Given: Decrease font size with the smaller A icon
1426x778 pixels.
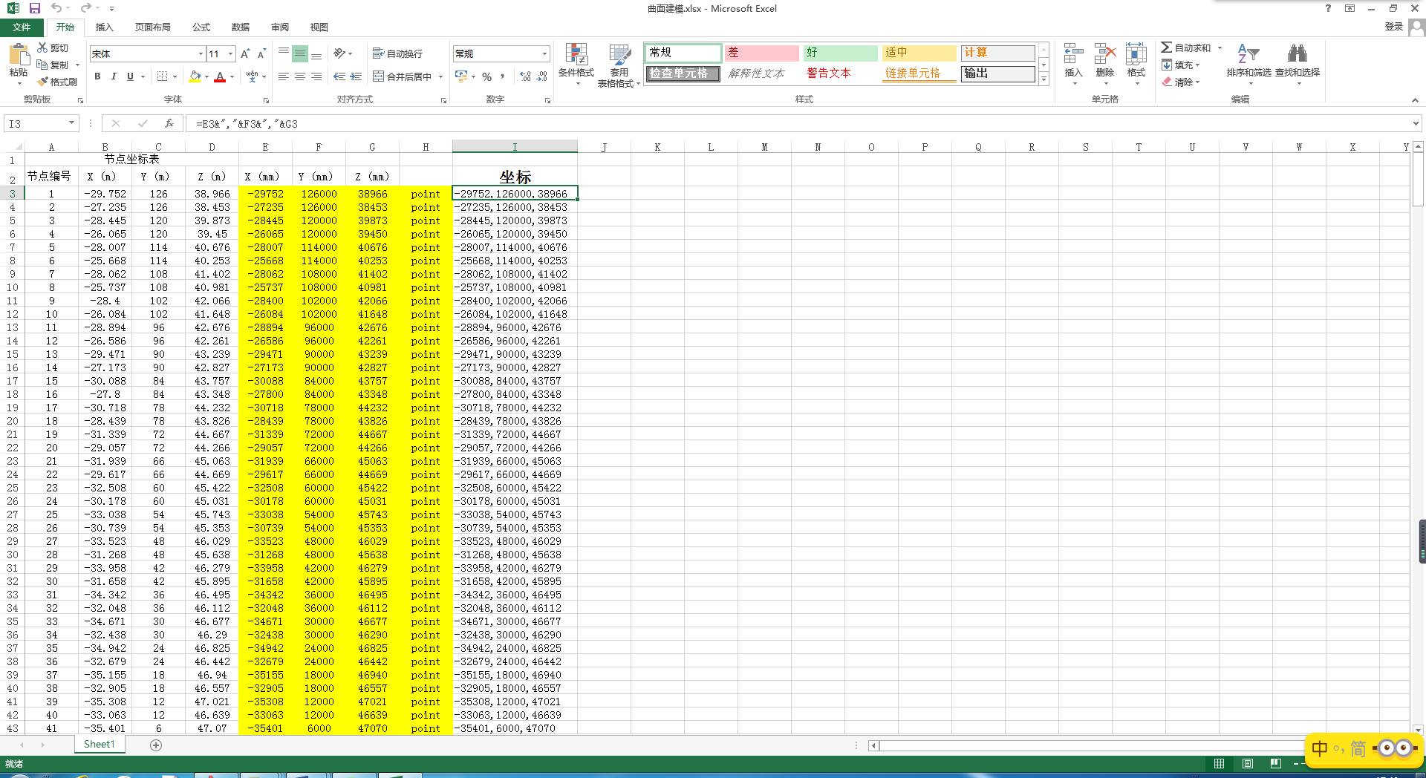Looking at the screenshot, I should (261, 53).
